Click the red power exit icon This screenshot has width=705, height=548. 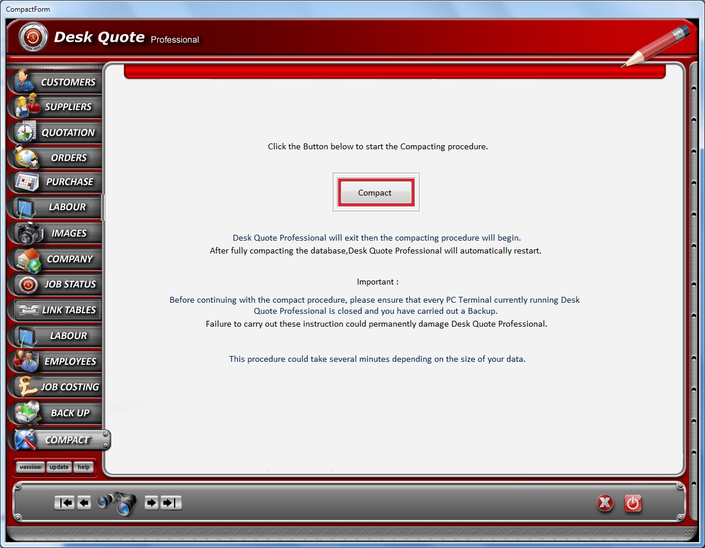click(x=633, y=504)
